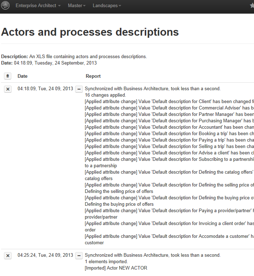Screen dimensions: 254x276
Task: Click the Date column header
Action: (x=22, y=76)
